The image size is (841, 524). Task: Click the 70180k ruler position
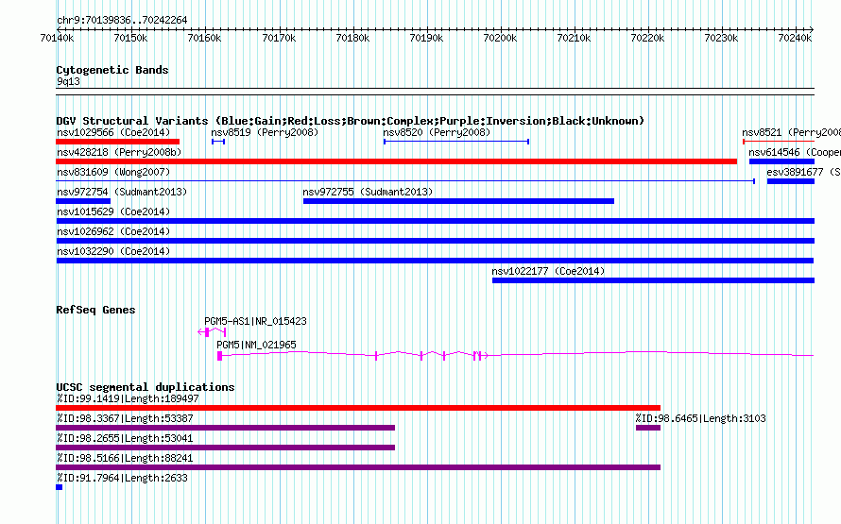pos(352,38)
